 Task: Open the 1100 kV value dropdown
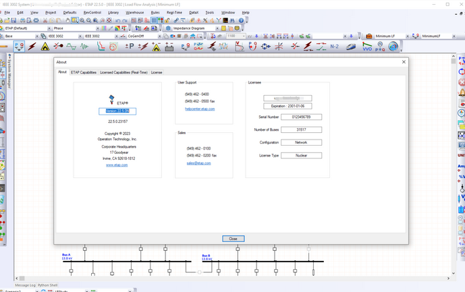[x=244, y=36]
